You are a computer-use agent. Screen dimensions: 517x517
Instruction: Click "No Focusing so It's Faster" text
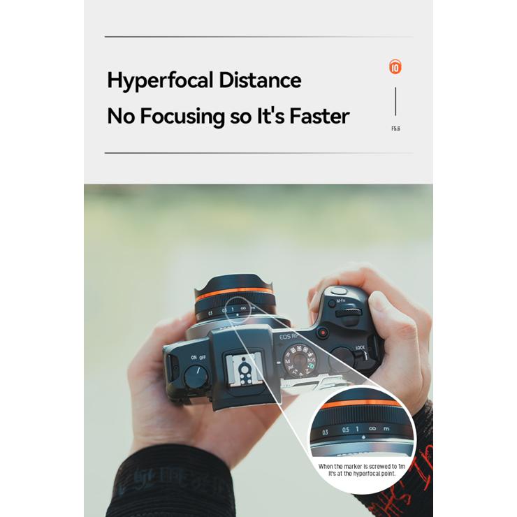228,116
